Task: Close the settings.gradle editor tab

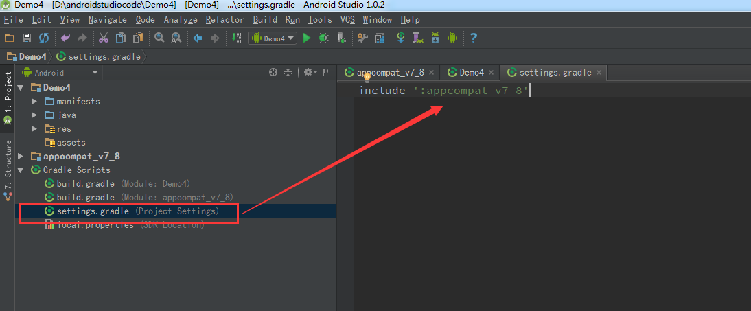Action: (599, 73)
